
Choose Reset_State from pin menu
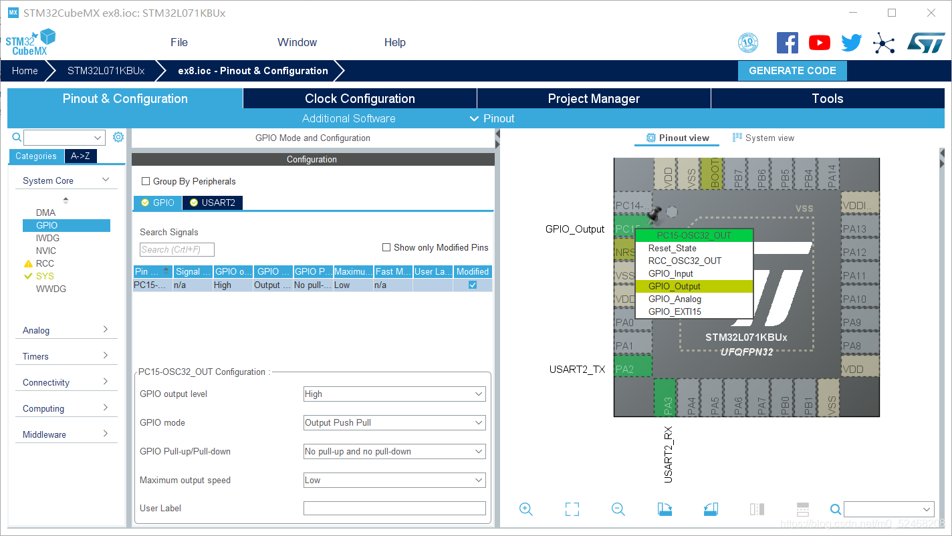[694, 248]
